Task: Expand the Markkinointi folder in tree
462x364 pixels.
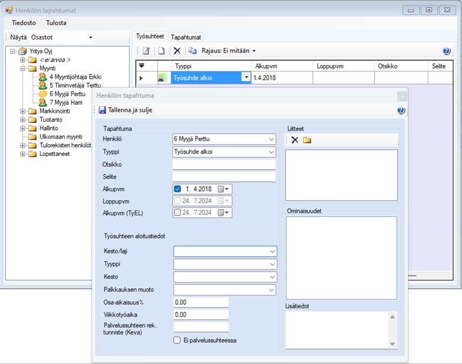Action: (x=23, y=111)
